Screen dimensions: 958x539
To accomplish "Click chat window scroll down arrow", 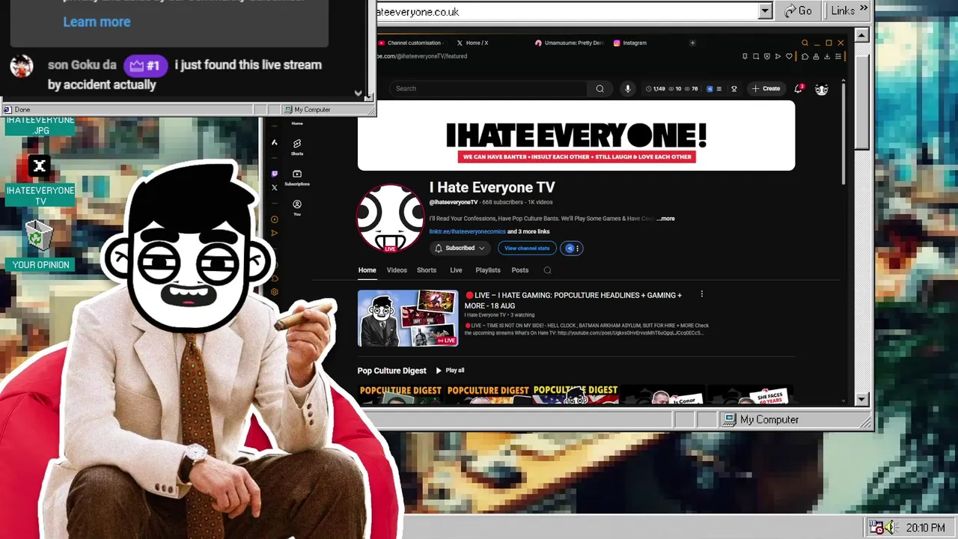I will 358,93.
